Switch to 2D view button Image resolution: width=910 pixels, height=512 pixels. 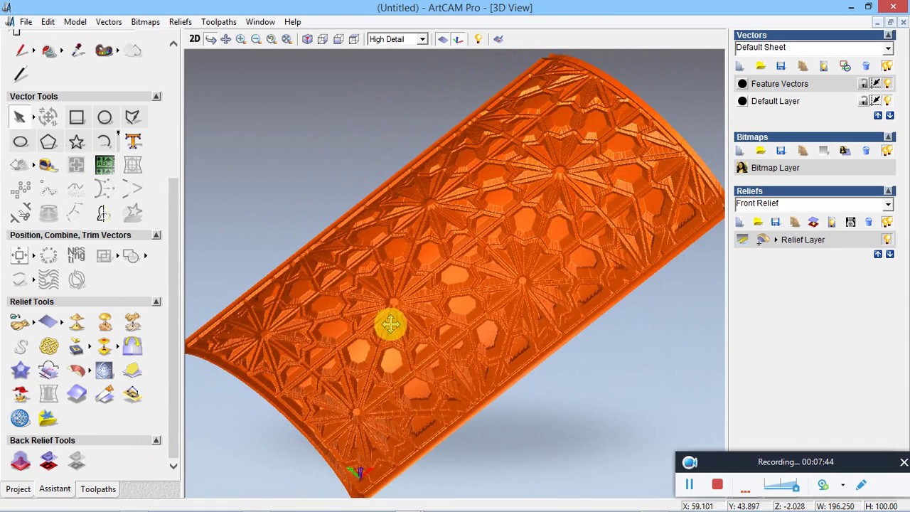194,39
